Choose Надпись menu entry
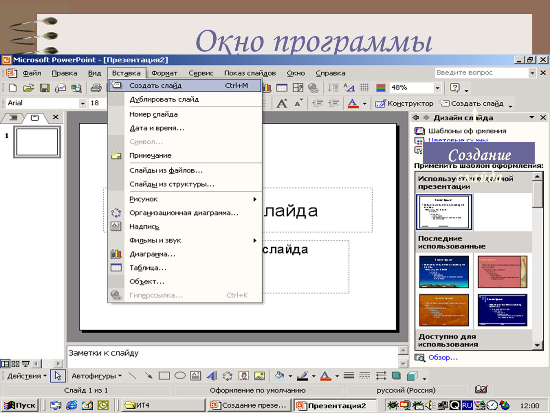550x413 pixels. 185,227
